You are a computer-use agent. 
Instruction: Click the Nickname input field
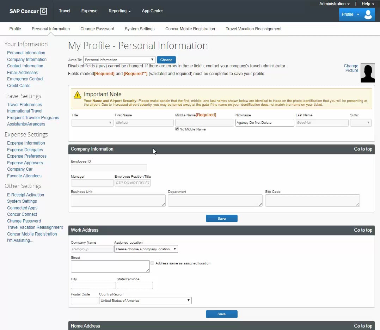click(265, 123)
